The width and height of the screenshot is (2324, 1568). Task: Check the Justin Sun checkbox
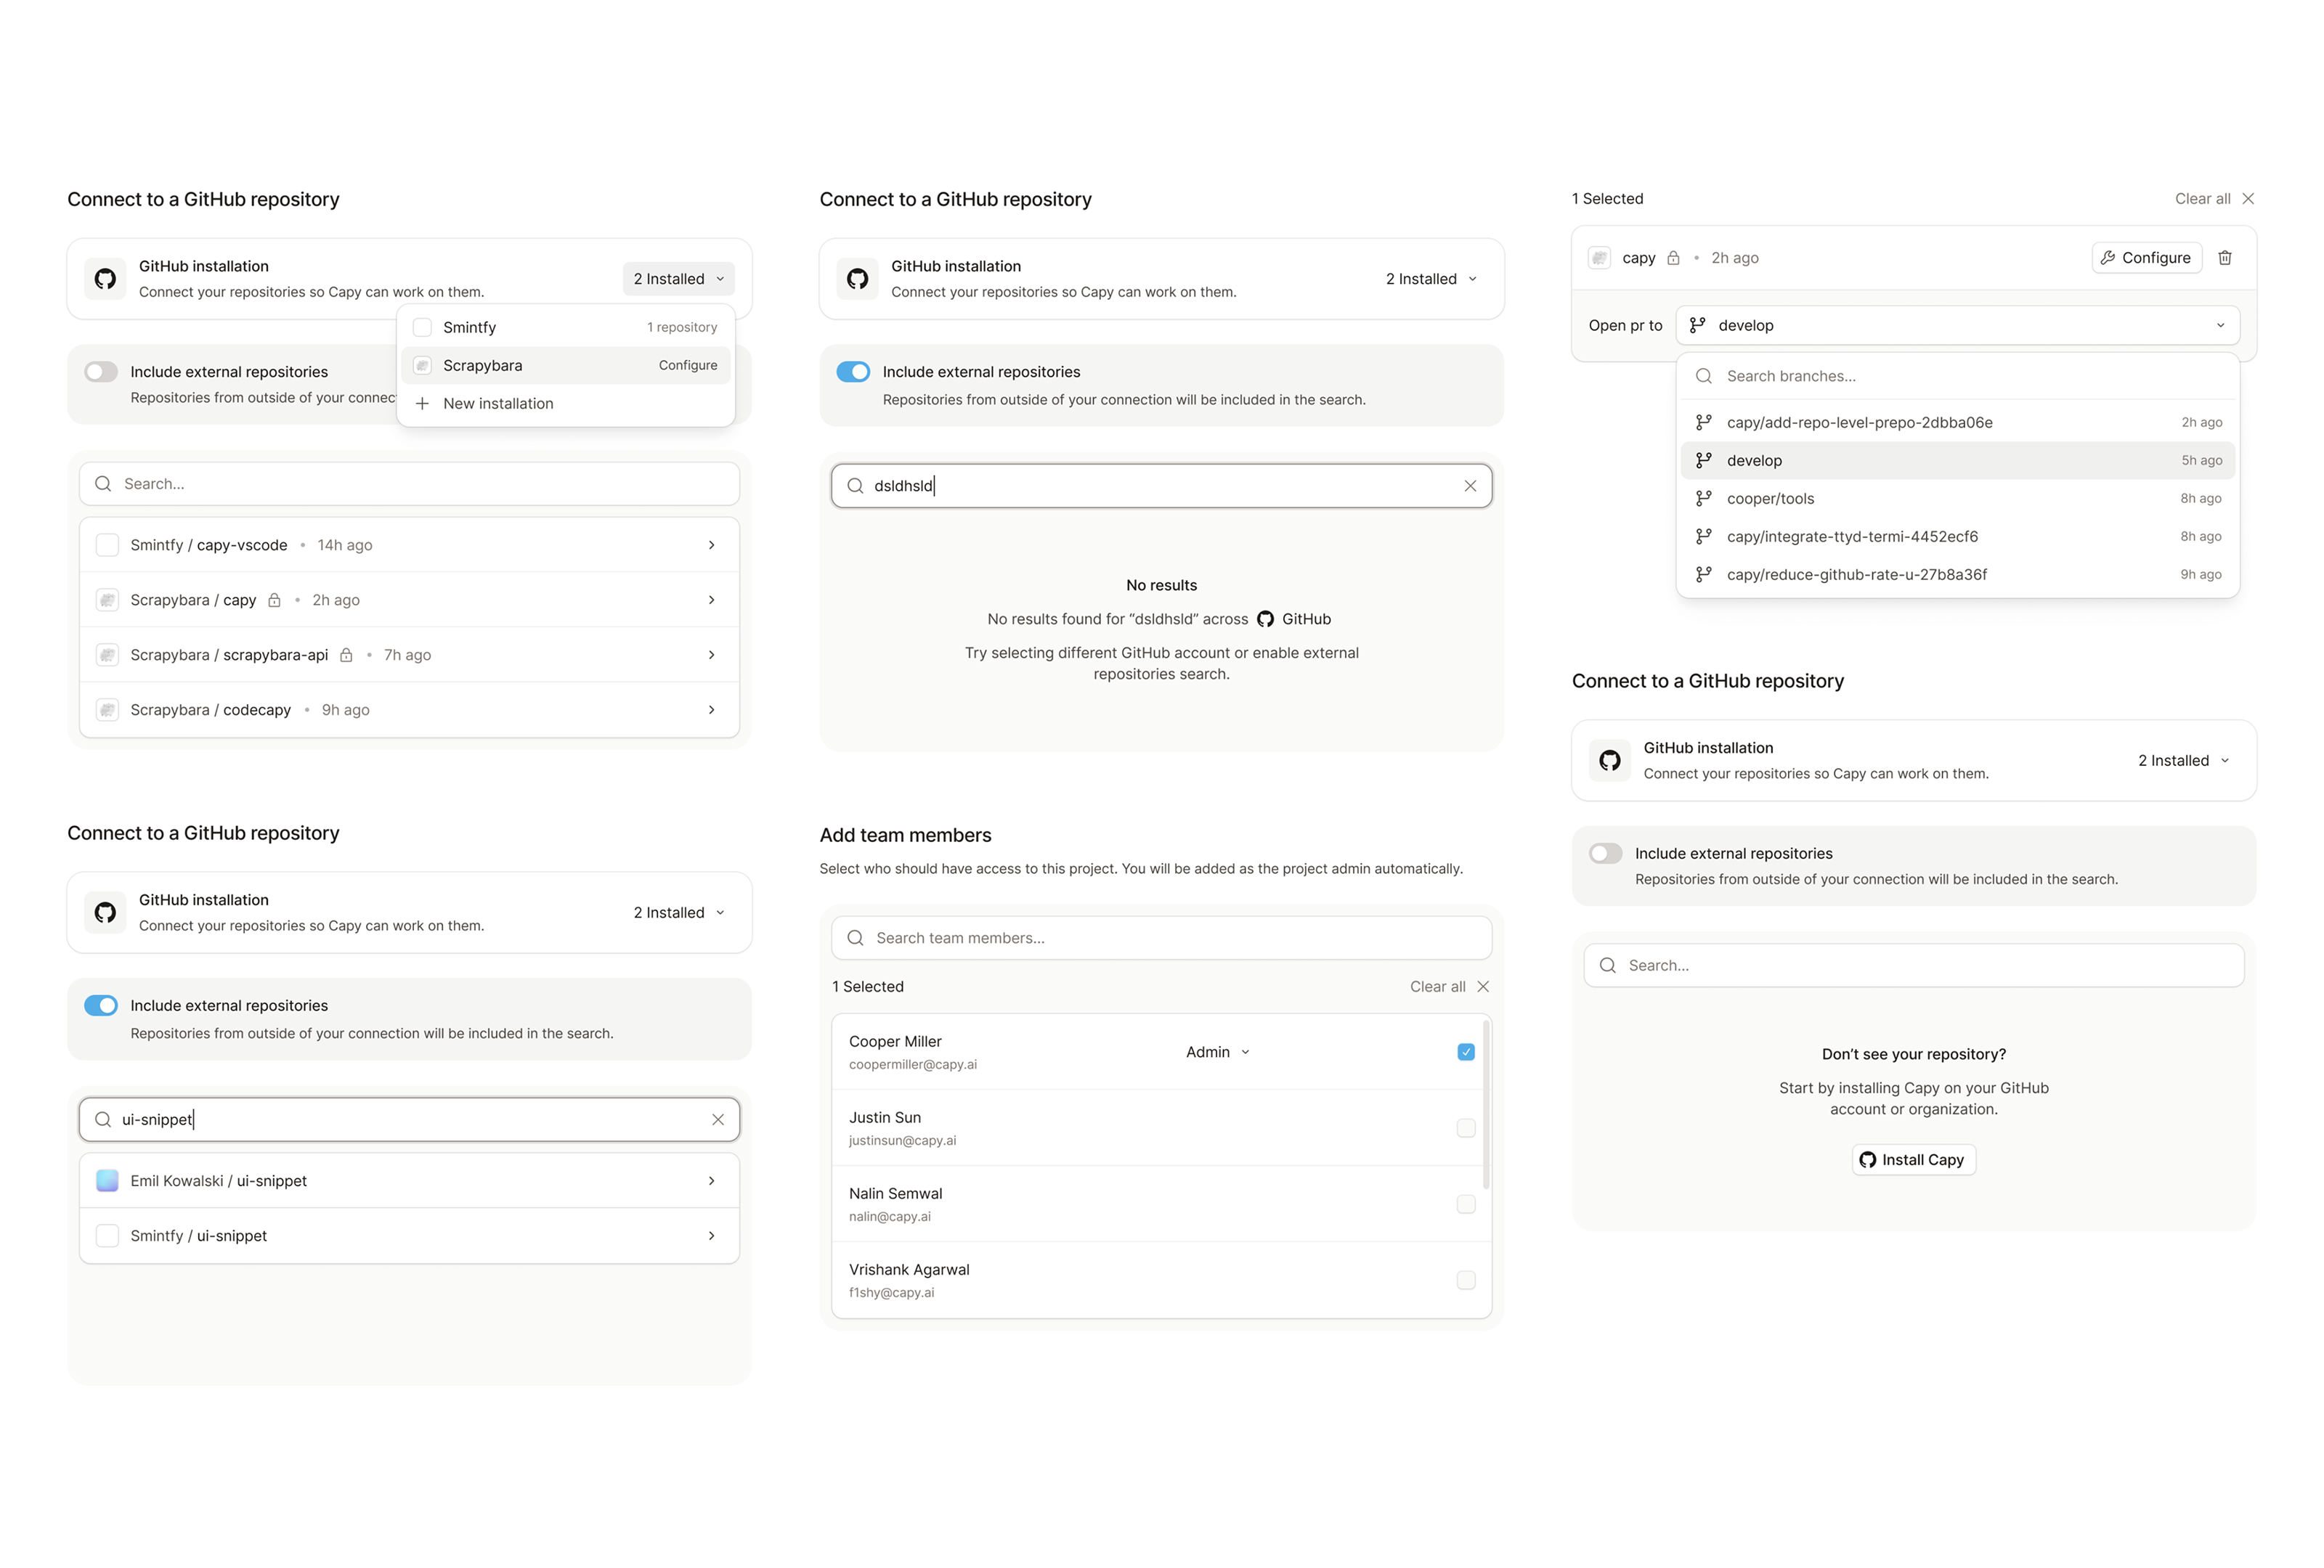coord(1465,1127)
